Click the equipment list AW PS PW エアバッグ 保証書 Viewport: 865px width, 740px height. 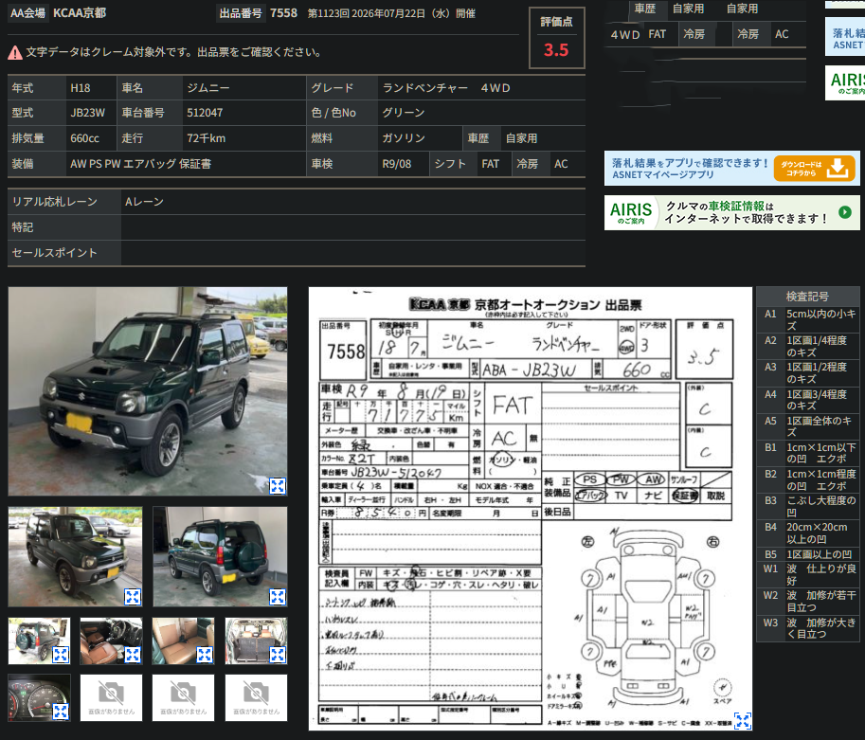(140, 164)
